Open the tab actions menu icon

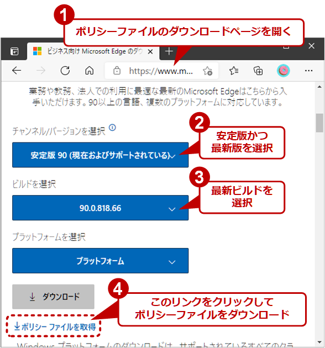pos(14,51)
